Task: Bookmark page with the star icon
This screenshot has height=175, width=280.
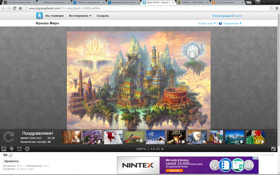Action: coord(271,8)
